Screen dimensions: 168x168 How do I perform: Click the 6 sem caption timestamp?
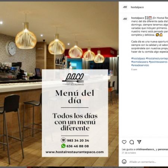134,69
